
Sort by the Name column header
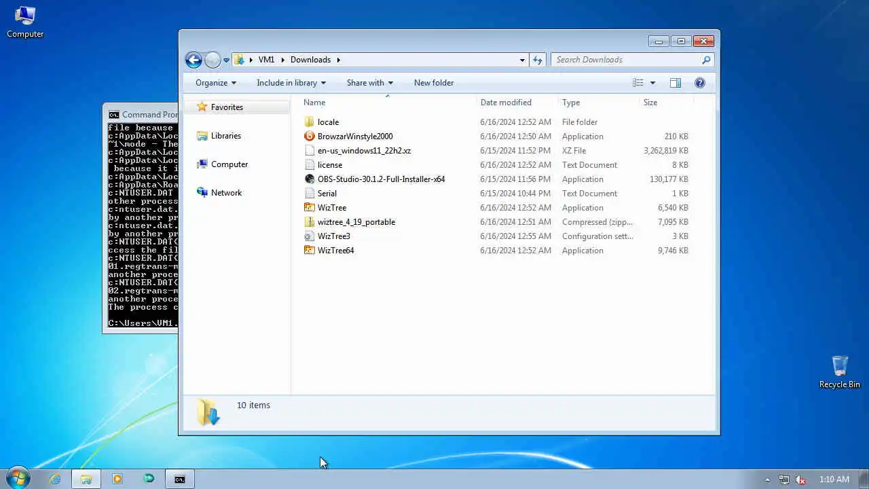pyautogui.click(x=387, y=103)
